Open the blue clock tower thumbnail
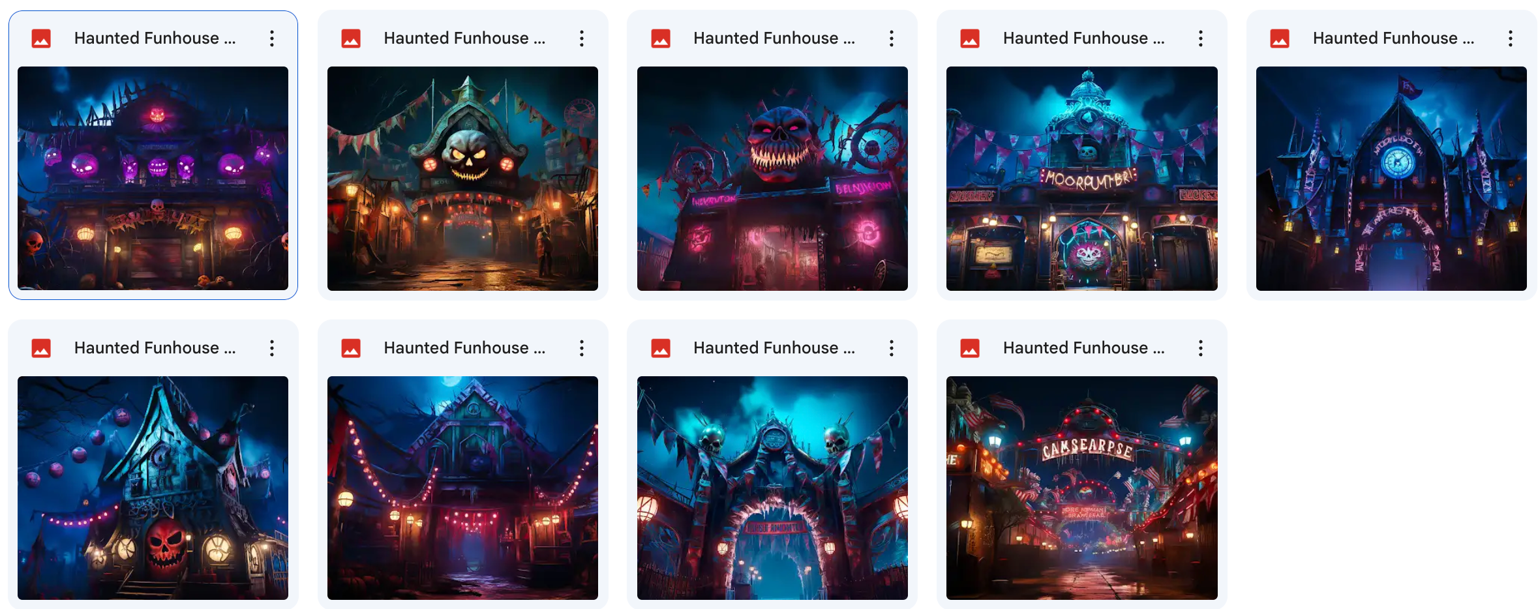 pos(1391,177)
